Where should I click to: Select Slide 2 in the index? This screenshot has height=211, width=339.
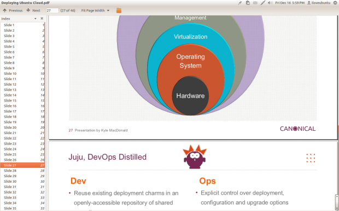click(x=22, y=31)
